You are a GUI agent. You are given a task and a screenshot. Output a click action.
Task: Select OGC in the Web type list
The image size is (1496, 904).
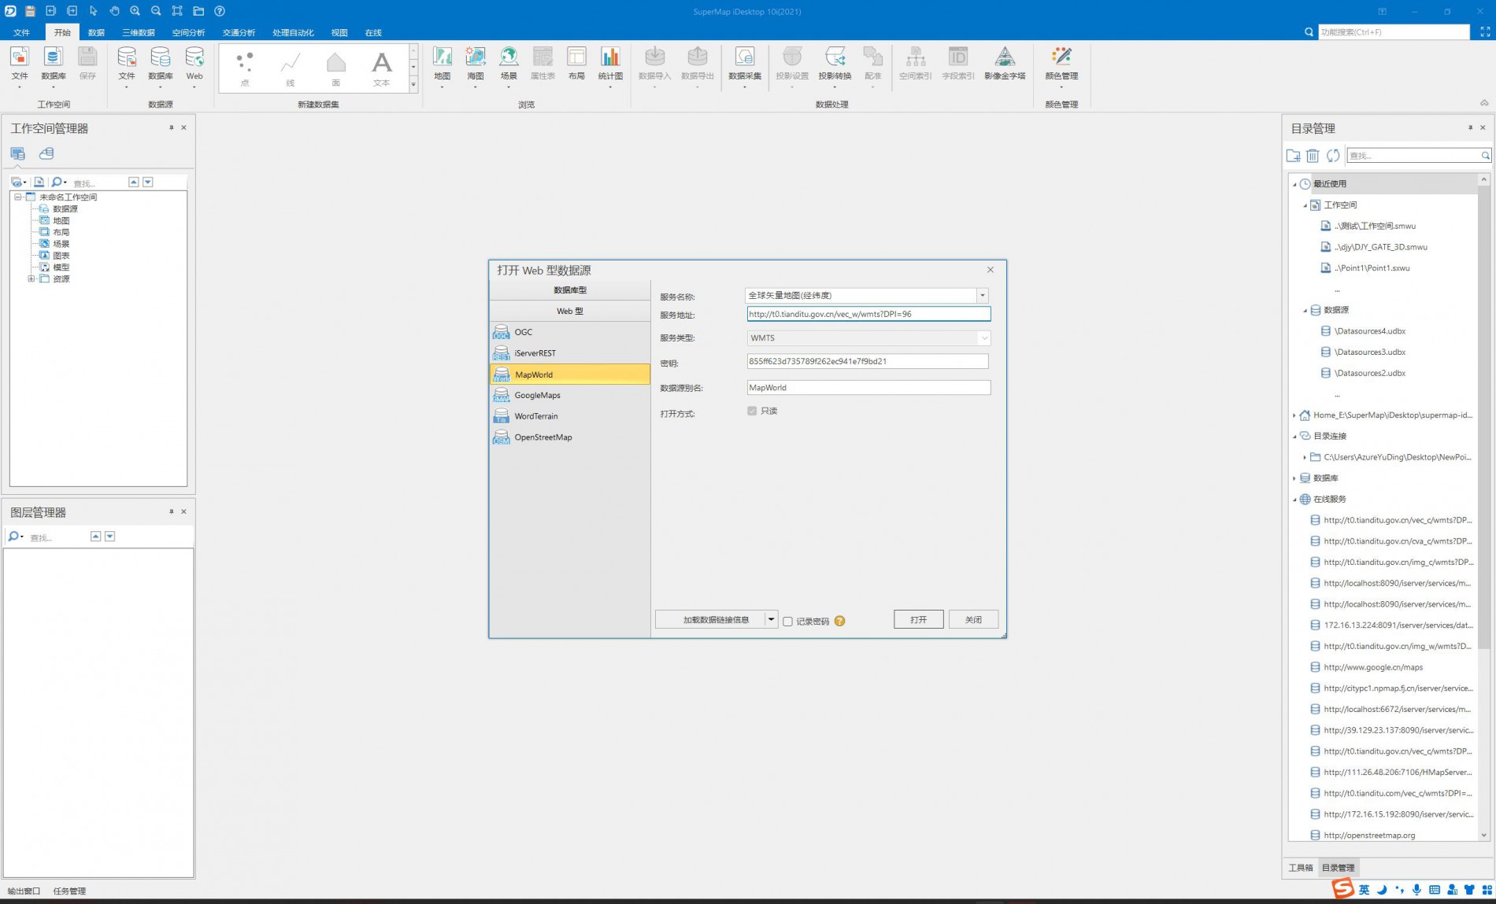coord(570,332)
